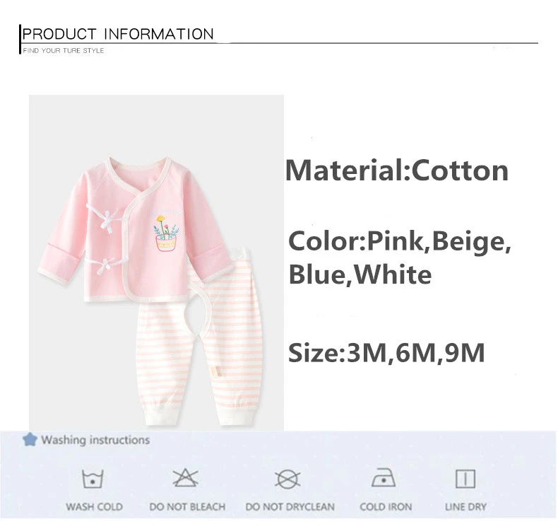Screen dimensions: 558x522
Task: Click the cold iron icon
Action: 384,478
